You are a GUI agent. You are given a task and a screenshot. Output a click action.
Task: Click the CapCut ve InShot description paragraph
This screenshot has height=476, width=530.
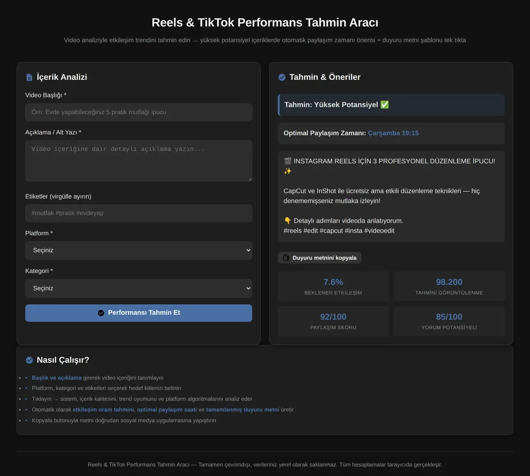coord(382,196)
